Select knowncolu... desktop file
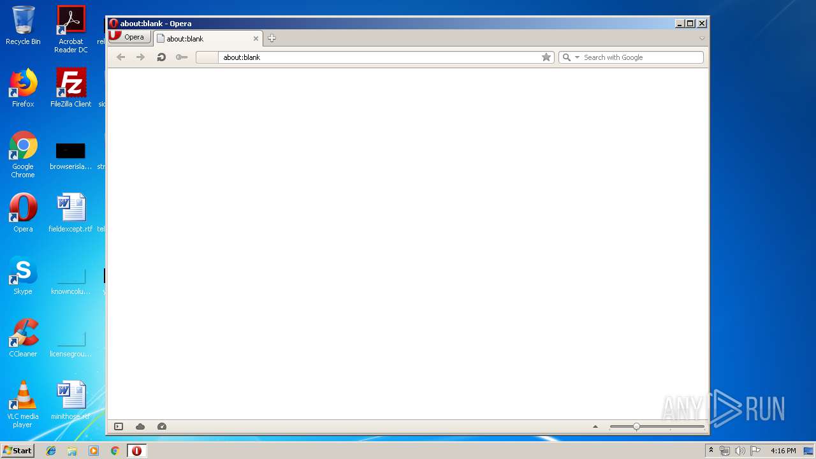Screen dimensions: 816x459 (71, 280)
